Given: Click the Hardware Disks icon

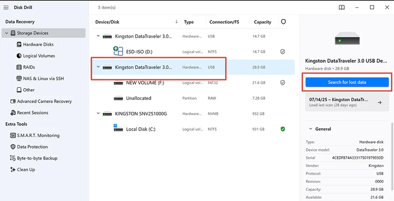Looking at the screenshot, I should pyautogui.click(x=19, y=44).
